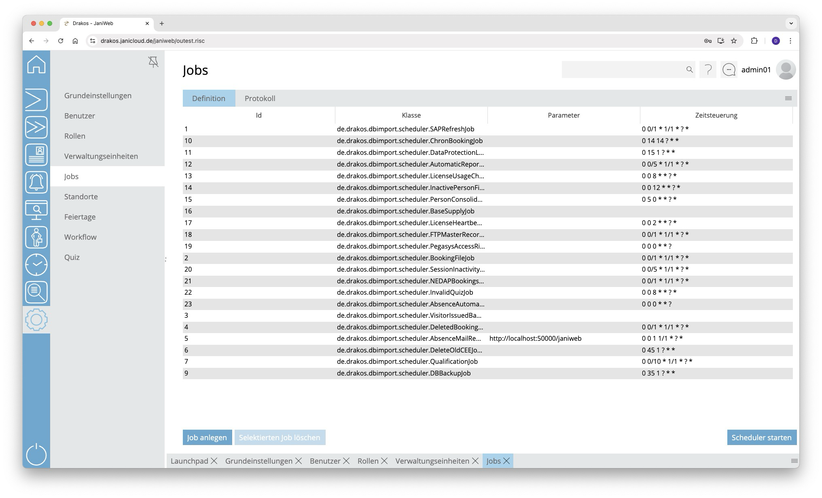Select the DBBackupJob table row
The image size is (822, 498).
[405, 373]
